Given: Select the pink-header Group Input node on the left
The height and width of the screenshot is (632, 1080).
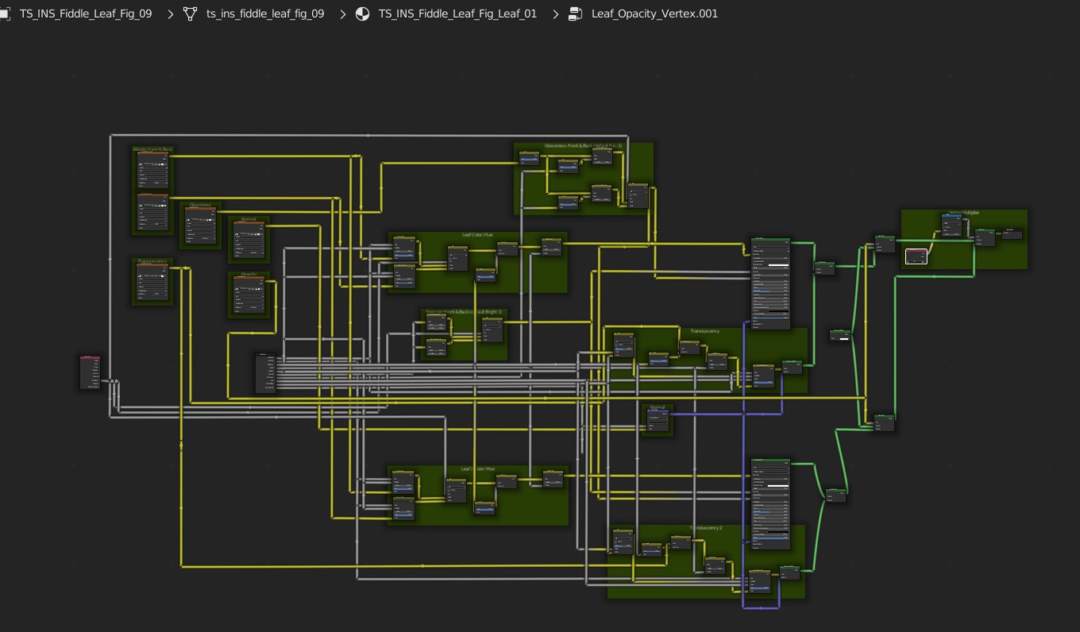Looking at the screenshot, I should coord(90,372).
